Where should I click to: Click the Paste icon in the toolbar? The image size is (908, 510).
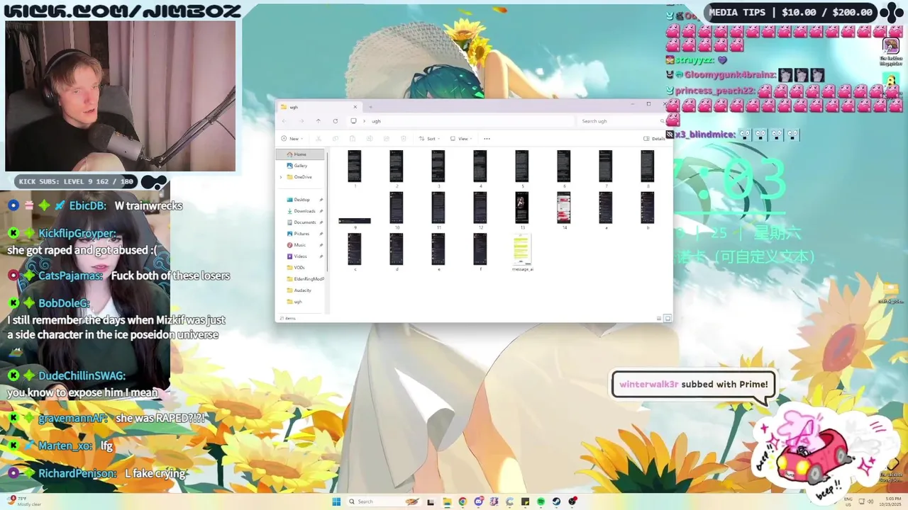pyautogui.click(x=353, y=139)
